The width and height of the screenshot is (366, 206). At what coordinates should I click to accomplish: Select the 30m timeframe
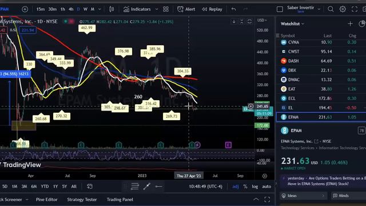coord(52,9)
